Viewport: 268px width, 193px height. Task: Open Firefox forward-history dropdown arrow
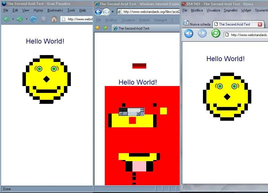26,19
